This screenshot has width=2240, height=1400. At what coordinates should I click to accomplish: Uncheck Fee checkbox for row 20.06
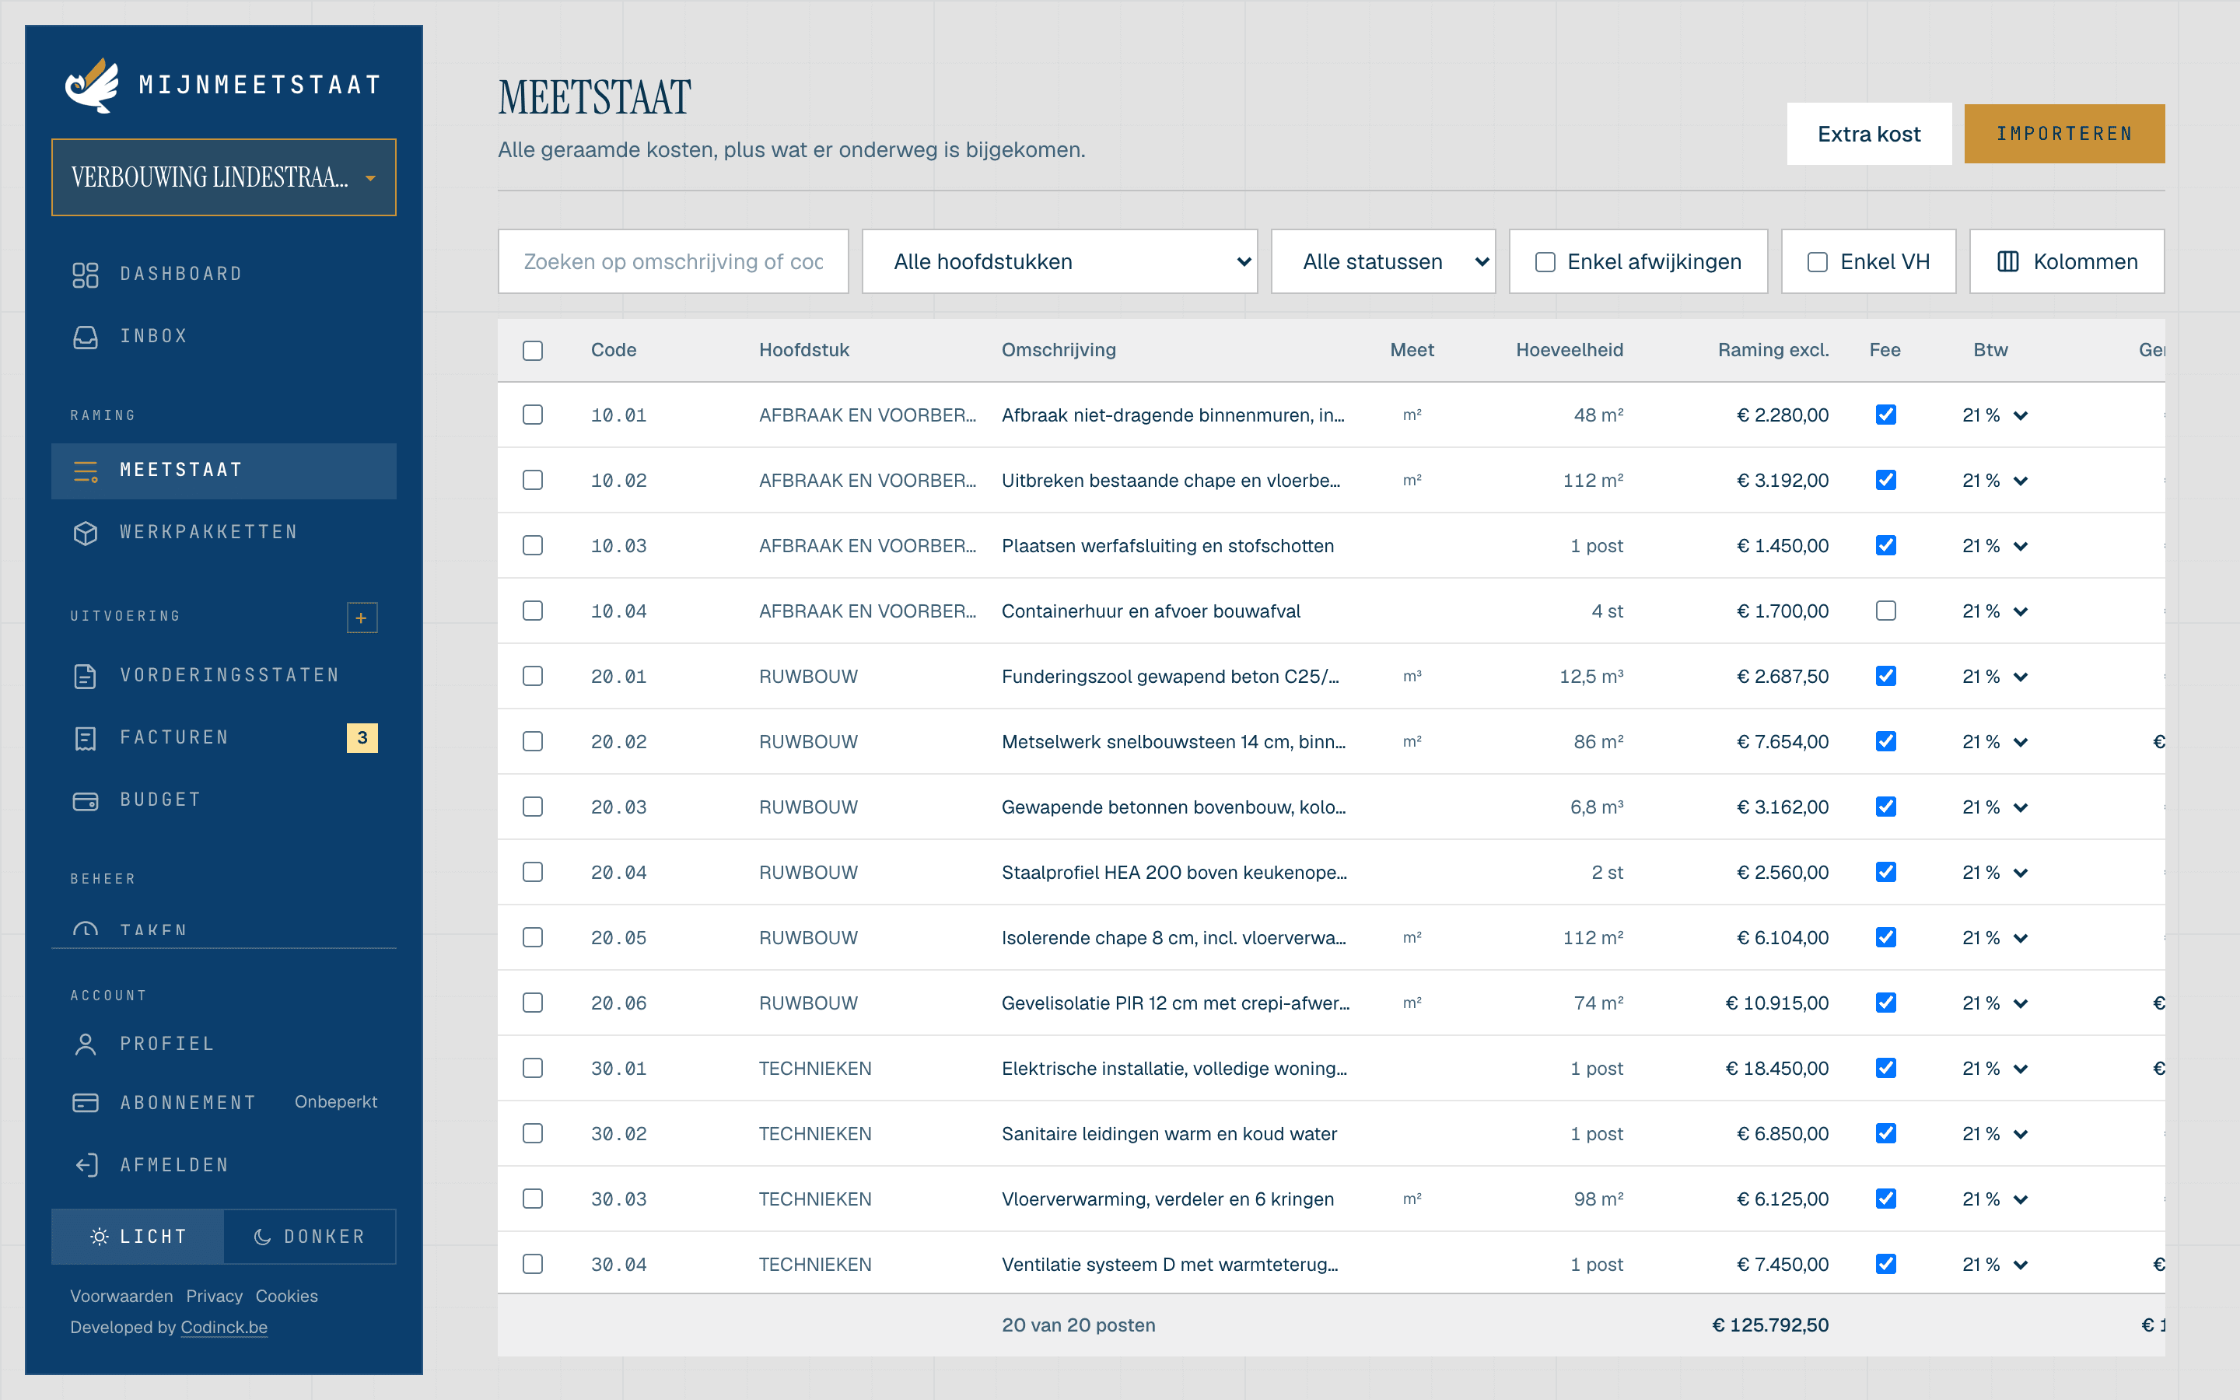point(1885,1003)
